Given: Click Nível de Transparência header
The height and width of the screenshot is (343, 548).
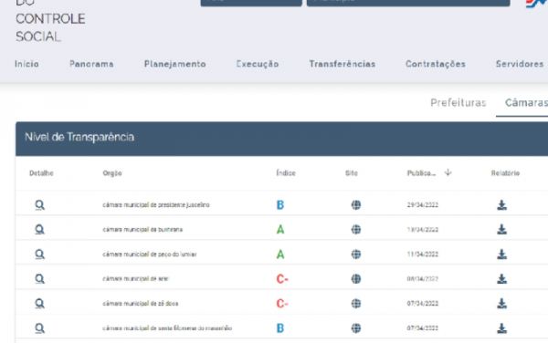Looking at the screenshot, I should 79,137.
